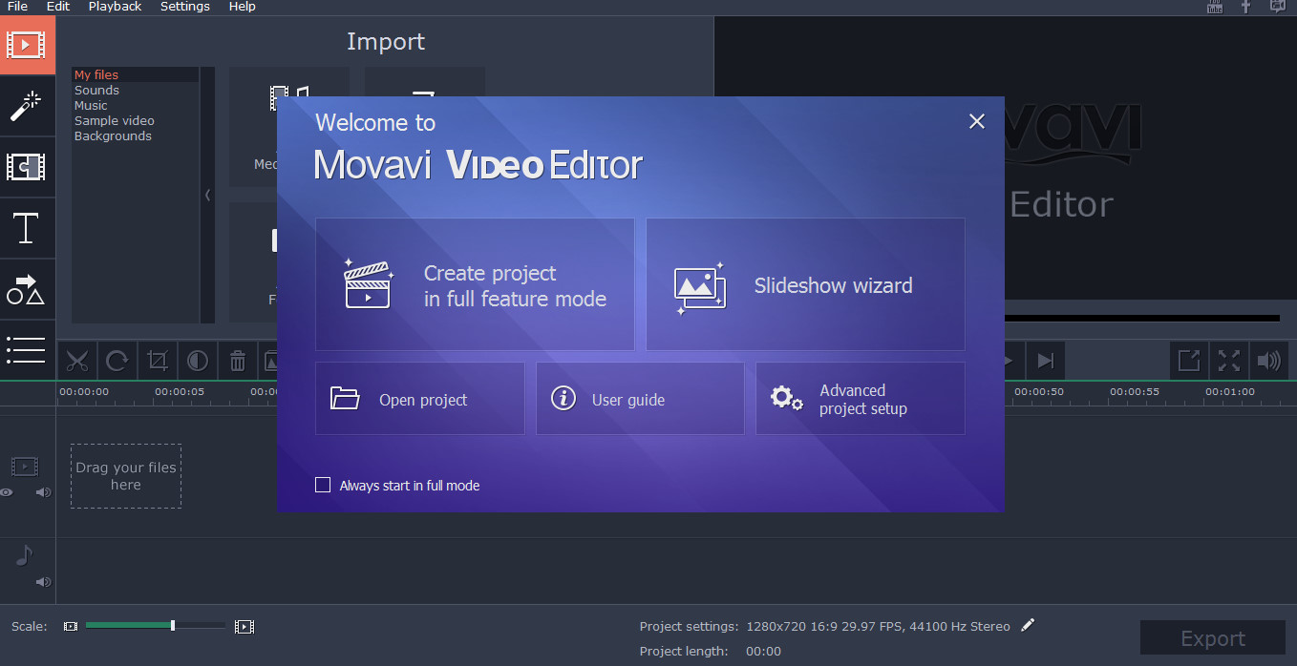Choose Create project in full feature mode
The image size is (1297, 666).
click(x=475, y=284)
